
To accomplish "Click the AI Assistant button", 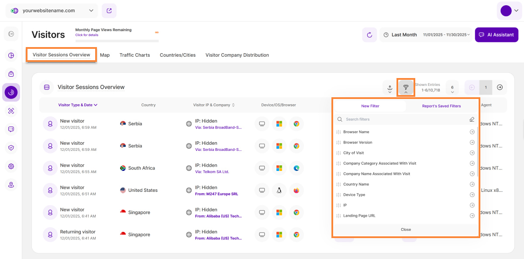I will click(496, 35).
